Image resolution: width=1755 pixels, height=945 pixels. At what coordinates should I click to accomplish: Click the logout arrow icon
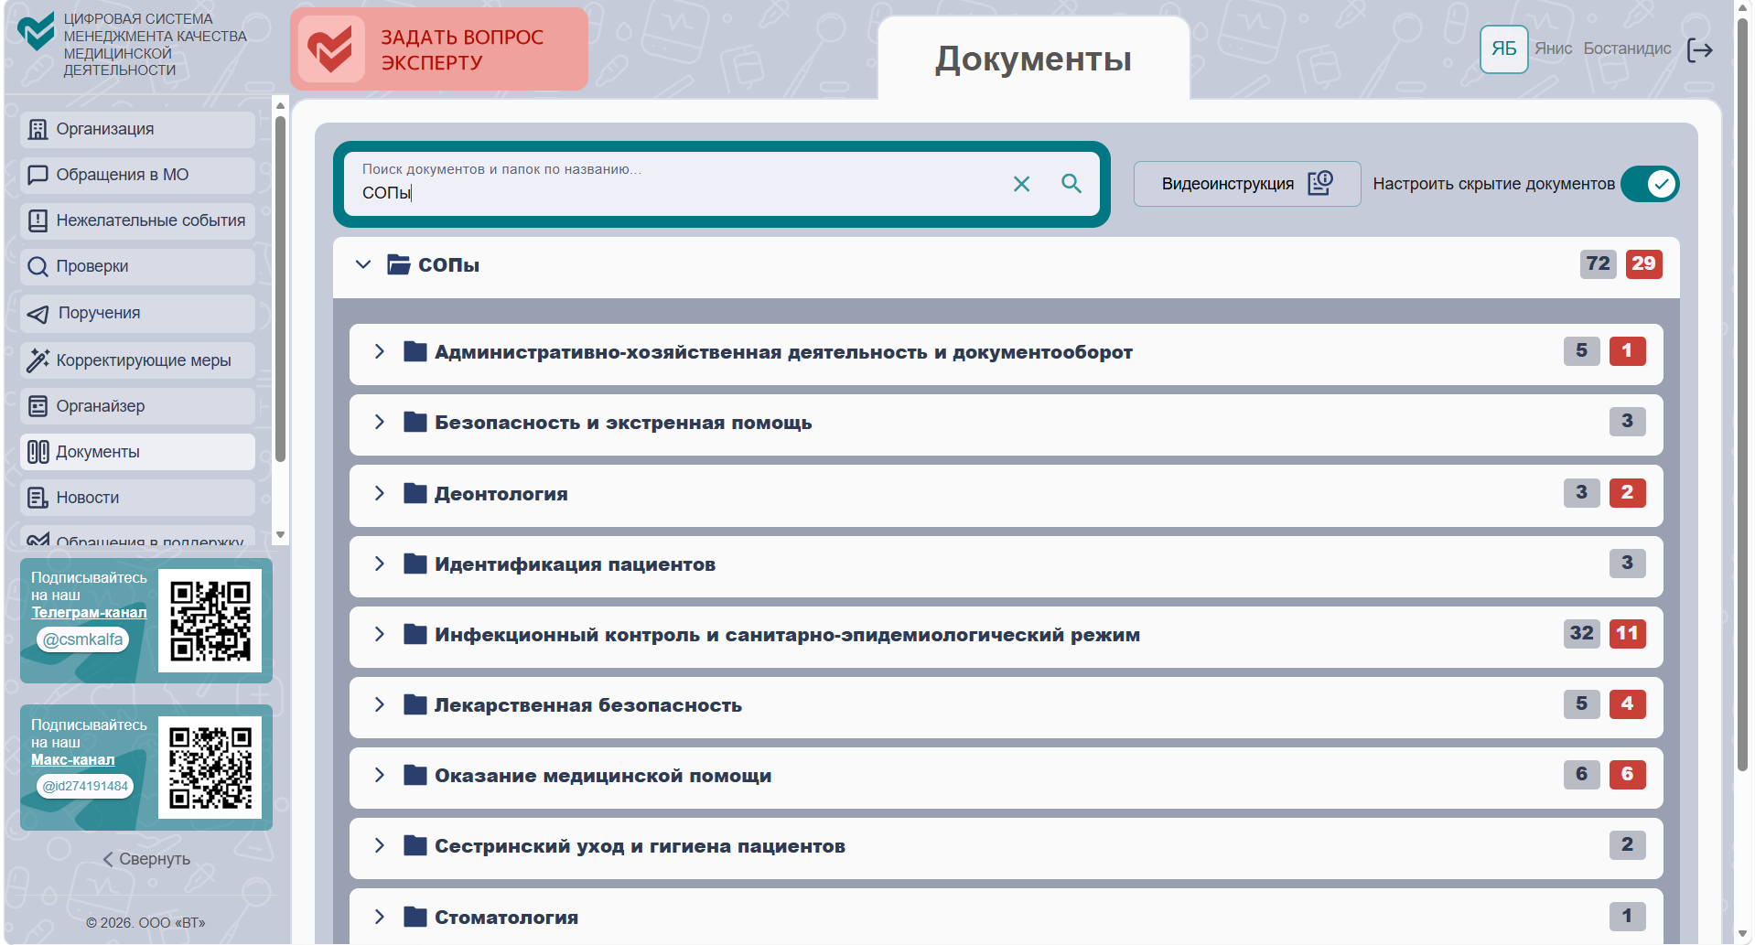pos(1699,49)
